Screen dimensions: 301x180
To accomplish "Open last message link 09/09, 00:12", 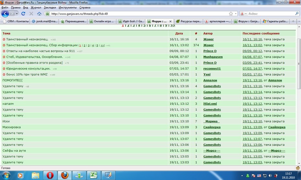I will click(252, 51).
